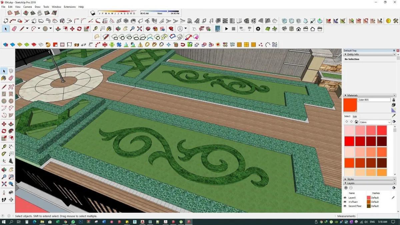Select the Zoom Window tool
The height and width of the screenshot is (225, 400).
11,177
